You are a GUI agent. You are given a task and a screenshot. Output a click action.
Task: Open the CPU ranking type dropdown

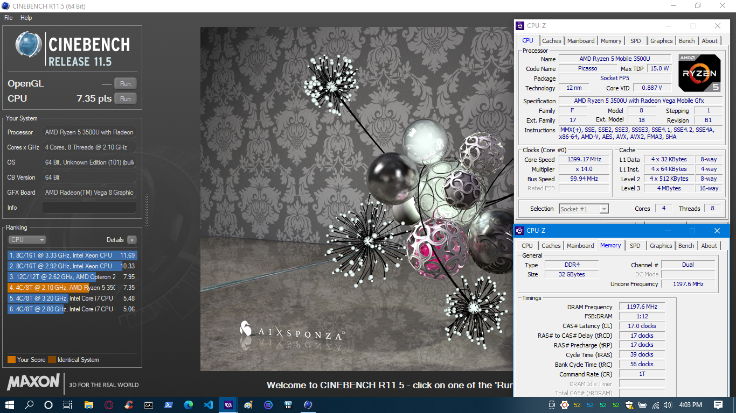tap(27, 240)
